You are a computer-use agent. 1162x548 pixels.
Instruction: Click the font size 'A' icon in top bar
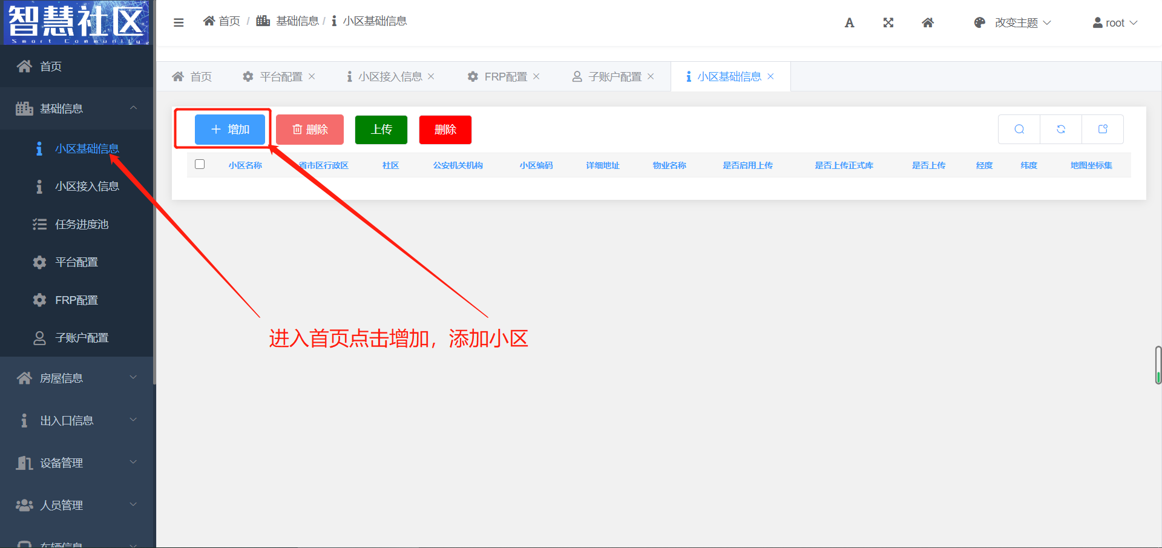[x=849, y=22]
